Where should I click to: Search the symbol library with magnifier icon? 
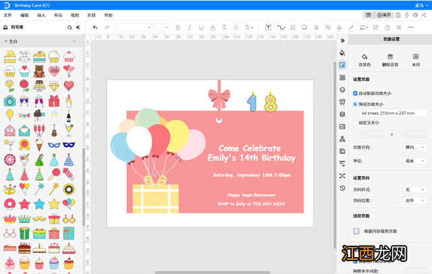pos(70,28)
